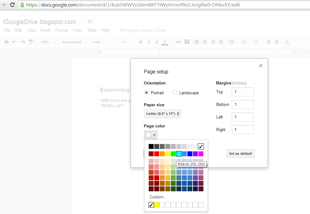Screen dimensions: 310x214
Task: Pick the yellow swatch in main row
Action: pos(168,154)
